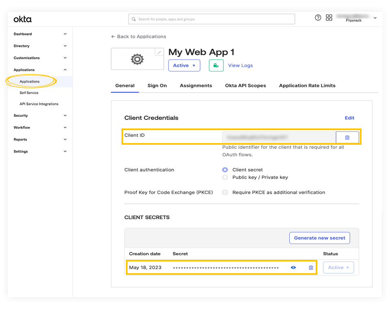Click the okta logo
Image resolution: width=390 pixels, height=309 pixels.
tap(23, 19)
